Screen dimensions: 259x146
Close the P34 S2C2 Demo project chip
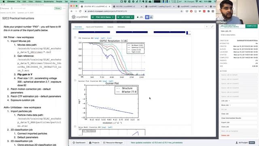(93, 17)
